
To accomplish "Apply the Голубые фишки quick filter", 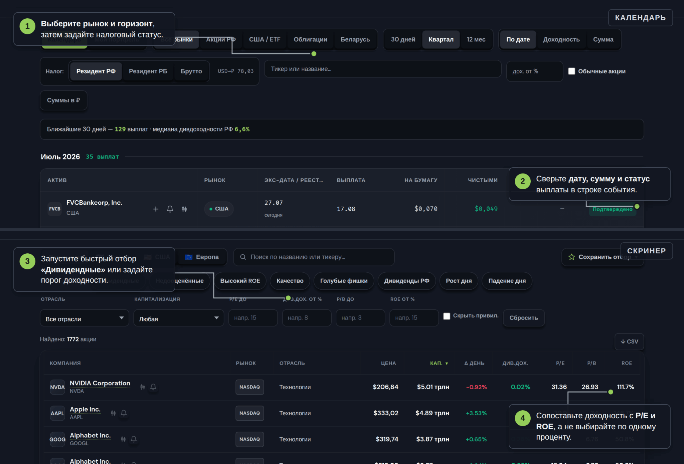I will (344, 281).
